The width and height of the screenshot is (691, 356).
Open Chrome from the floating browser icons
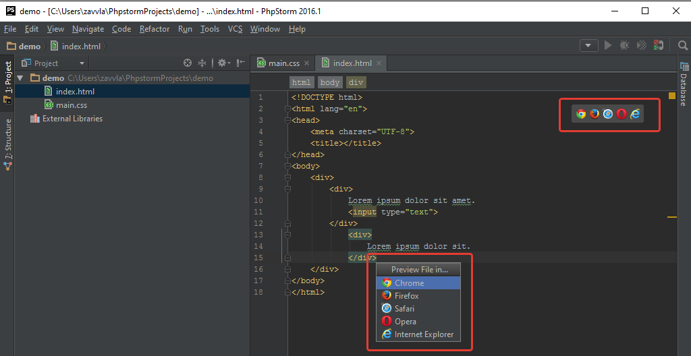581,114
